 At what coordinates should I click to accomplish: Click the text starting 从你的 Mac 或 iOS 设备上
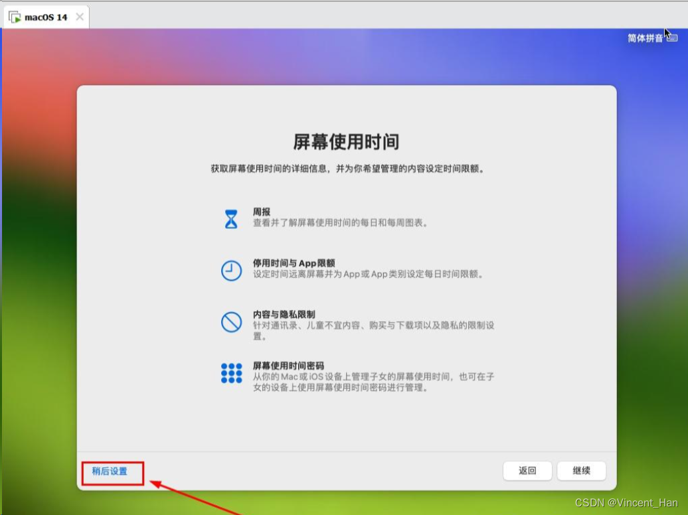click(373, 382)
